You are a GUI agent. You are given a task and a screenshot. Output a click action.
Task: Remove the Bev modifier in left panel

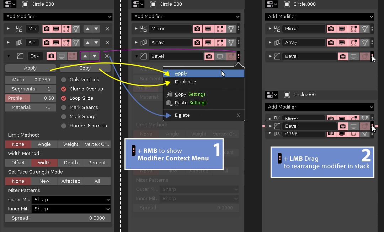[x=107, y=56]
